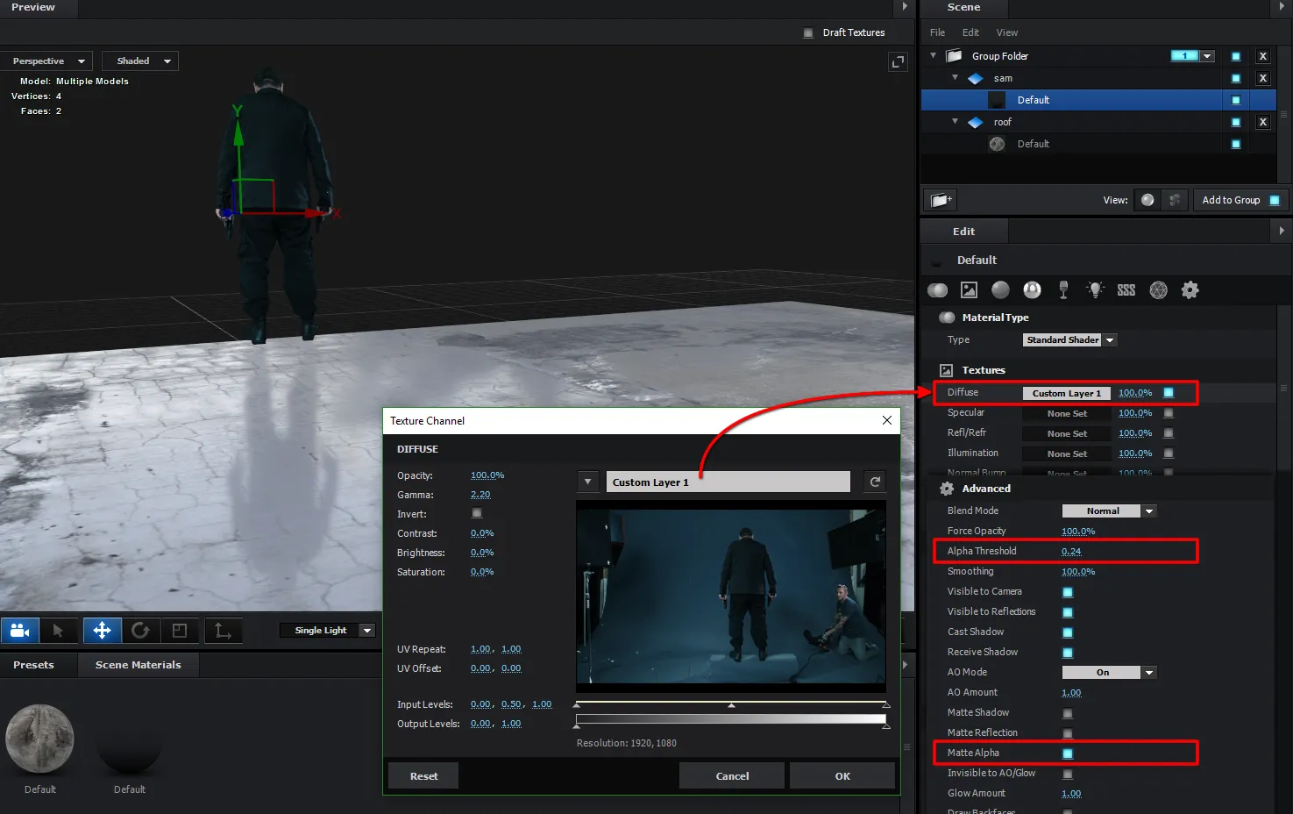Click the Reset button in Texture Channel
The height and width of the screenshot is (814, 1293).
[423, 776]
